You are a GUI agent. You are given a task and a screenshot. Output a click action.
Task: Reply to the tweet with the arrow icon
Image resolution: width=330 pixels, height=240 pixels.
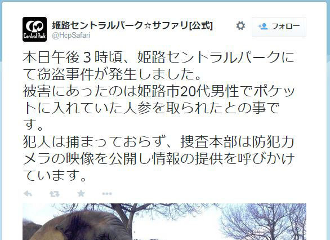click(28, 193)
